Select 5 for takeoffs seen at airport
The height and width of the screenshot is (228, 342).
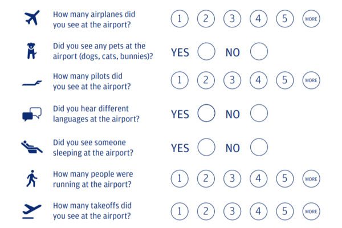(x=285, y=211)
